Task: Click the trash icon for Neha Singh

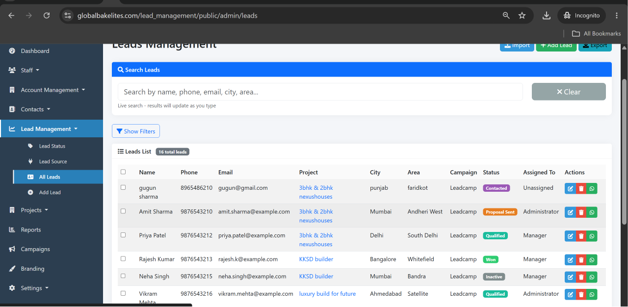Action: [x=581, y=277]
